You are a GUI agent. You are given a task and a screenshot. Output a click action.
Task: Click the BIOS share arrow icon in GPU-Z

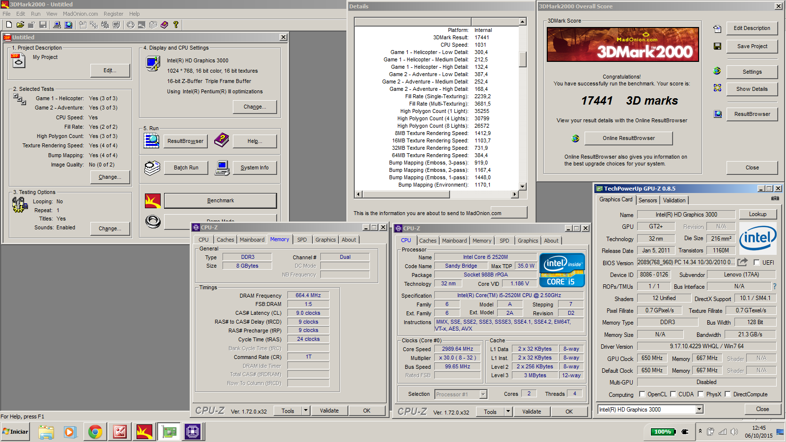(x=742, y=262)
